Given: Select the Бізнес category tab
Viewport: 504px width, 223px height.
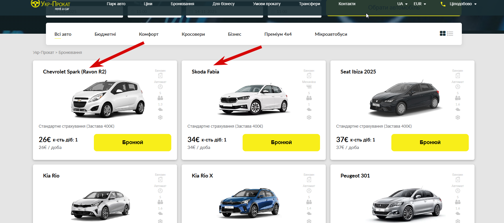Looking at the screenshot, I should pos(235,34).
